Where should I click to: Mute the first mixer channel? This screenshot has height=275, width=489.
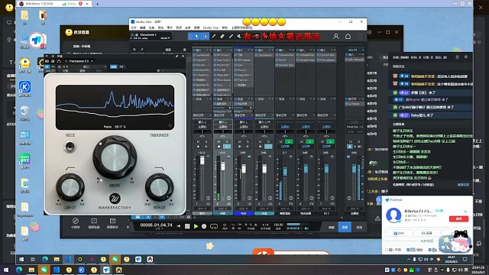(x=199, y=141)
